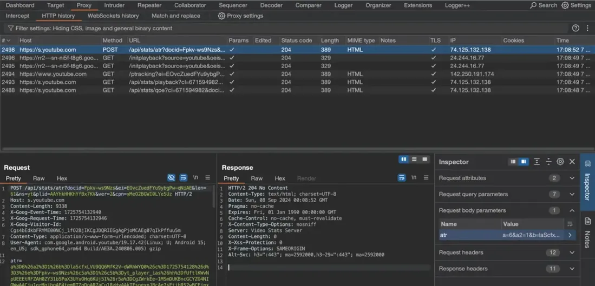Screen dimensions: 595x286
Task: Click the Request editor vertical scrollbar
Action: point(214,197)
